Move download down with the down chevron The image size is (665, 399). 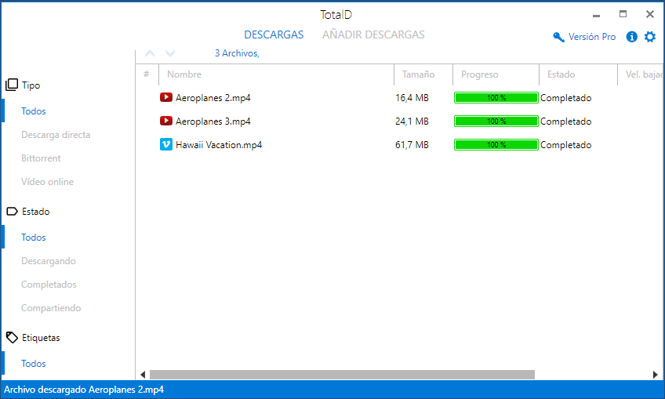click(x=170, y=53)
